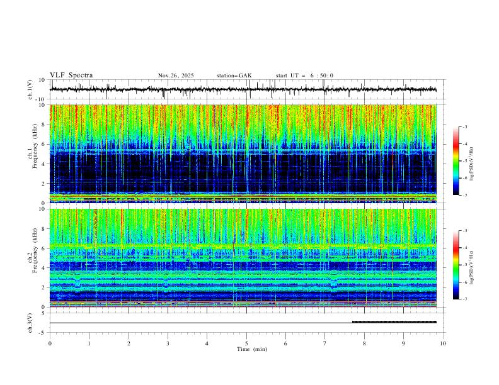Select the date "Nov.26, 2025"

tap(176, 75)
